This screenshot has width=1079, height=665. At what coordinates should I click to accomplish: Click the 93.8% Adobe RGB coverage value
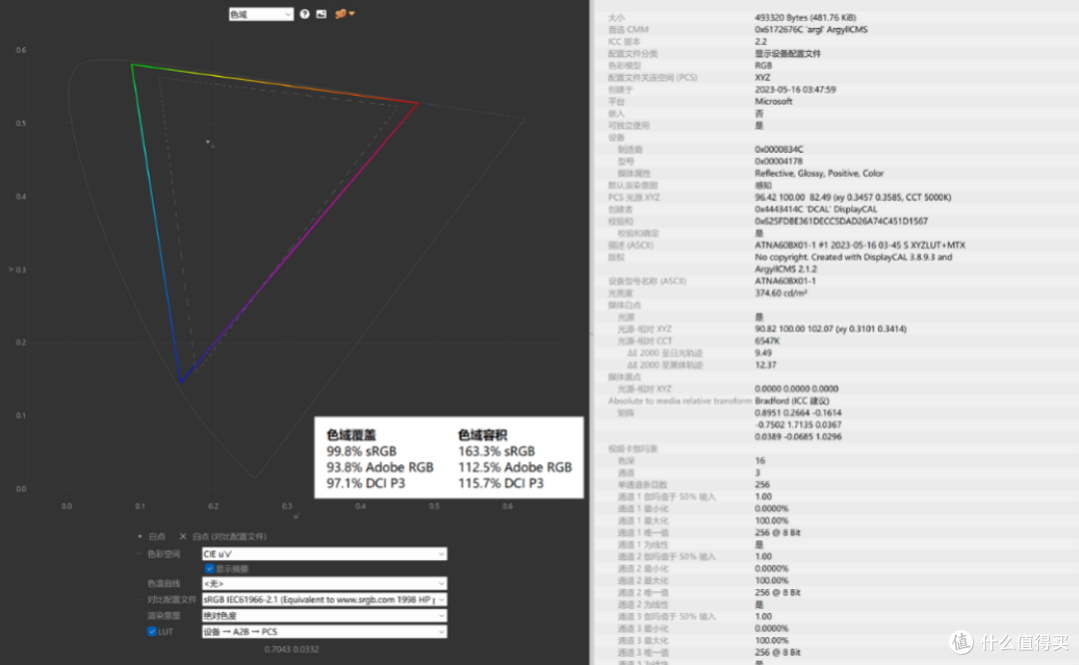(380, 467)
